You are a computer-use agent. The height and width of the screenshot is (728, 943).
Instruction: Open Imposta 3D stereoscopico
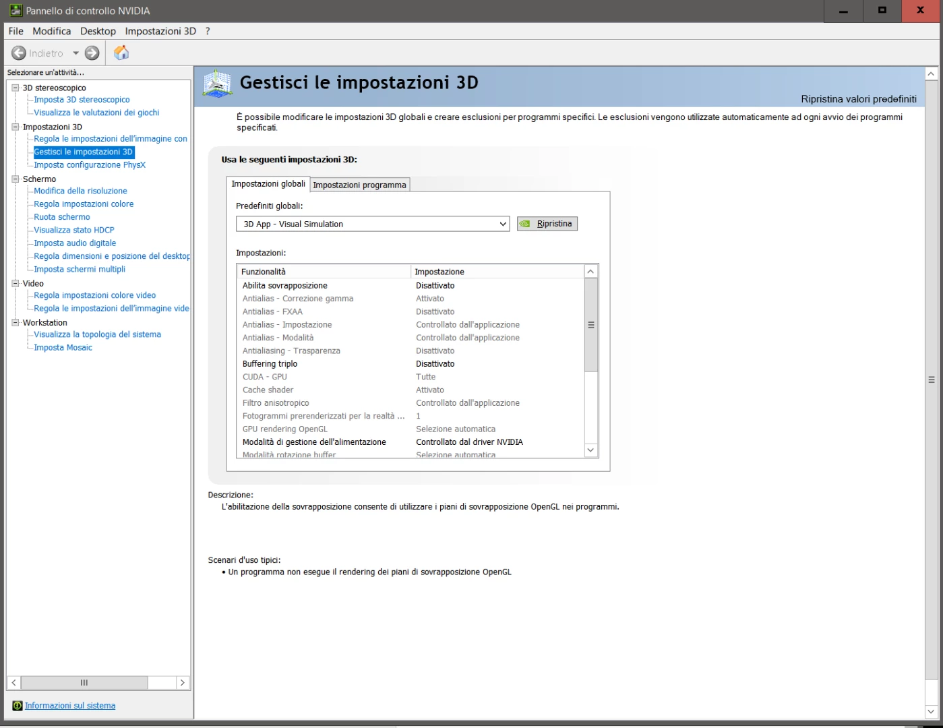point(82,100)
